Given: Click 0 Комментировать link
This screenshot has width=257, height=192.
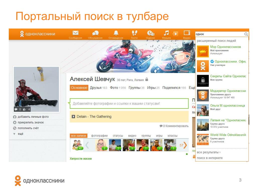Looking at the screenshot, I should point(174,126).
